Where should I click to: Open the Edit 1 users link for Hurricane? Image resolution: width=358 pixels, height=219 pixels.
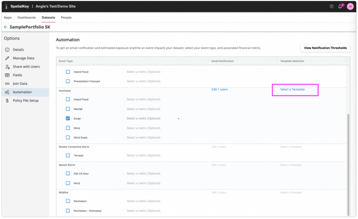(x=220, y=89)
